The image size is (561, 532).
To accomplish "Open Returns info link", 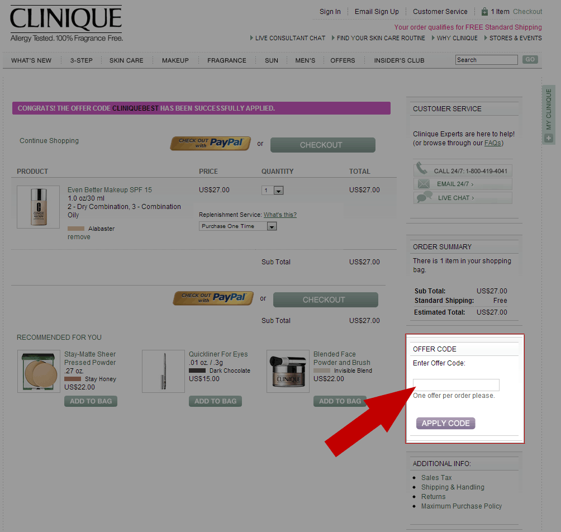I will click(433, 497).
